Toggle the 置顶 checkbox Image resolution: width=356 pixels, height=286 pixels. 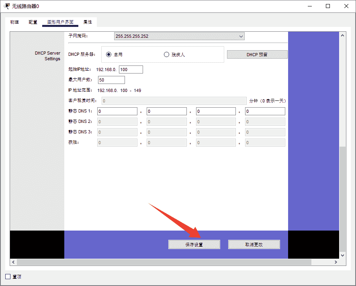(8, 277)
